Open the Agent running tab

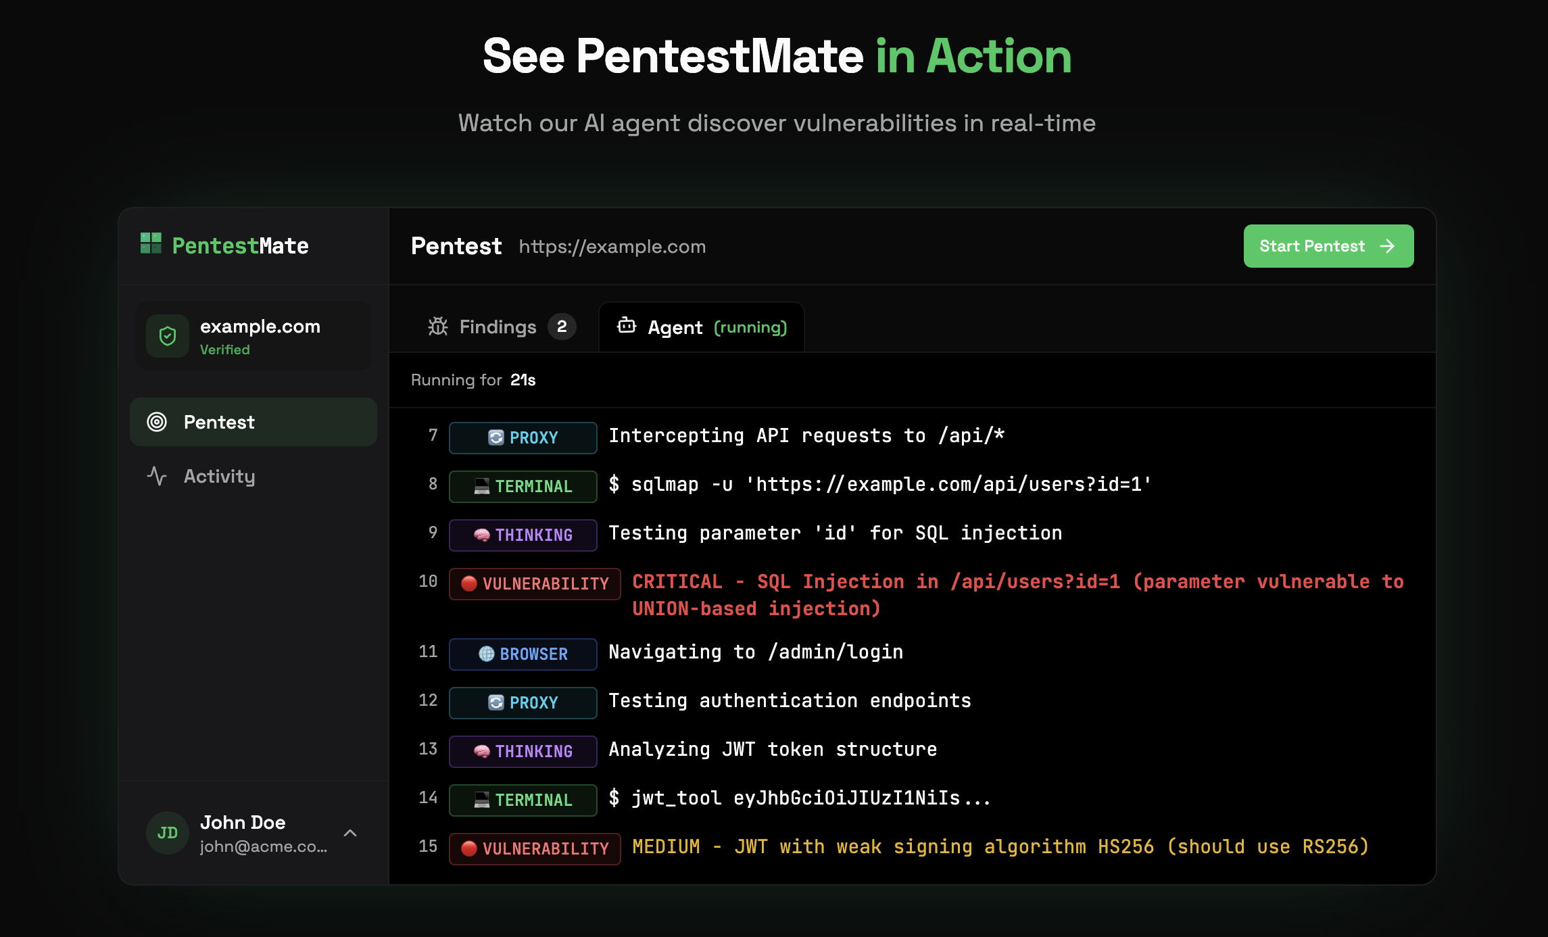click(x=702, y=327)
